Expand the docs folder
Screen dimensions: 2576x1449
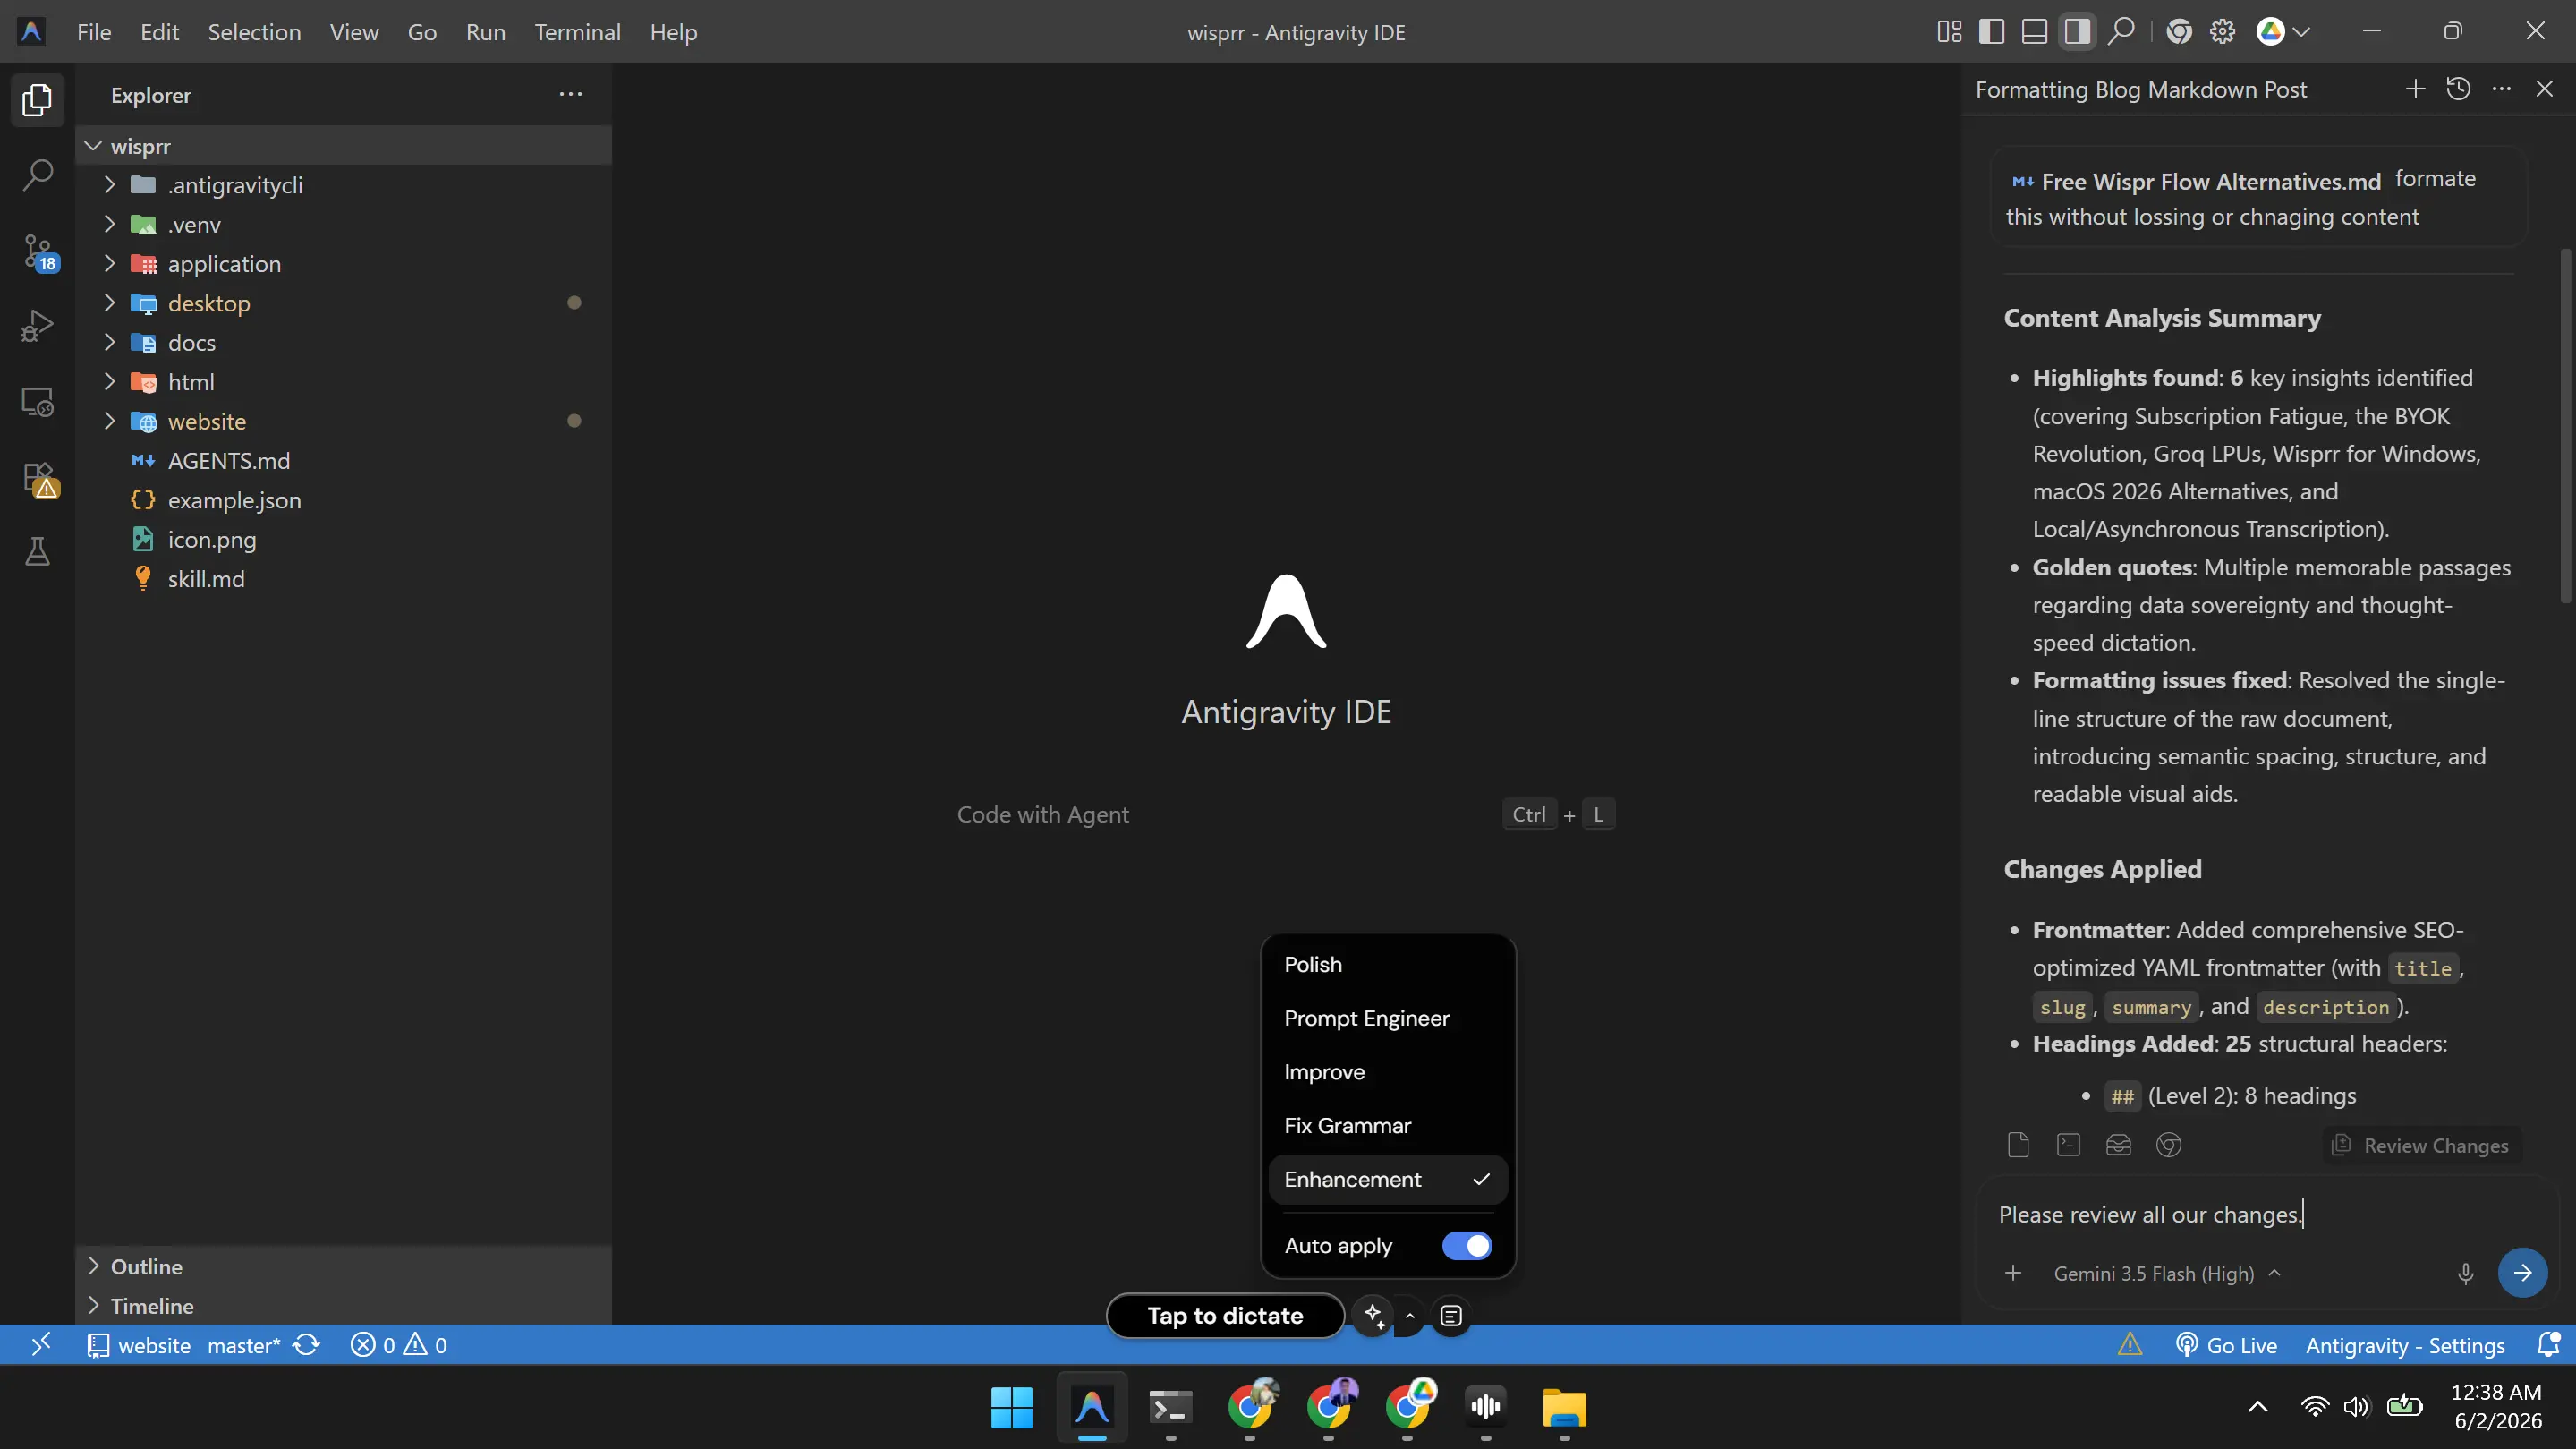343,343
